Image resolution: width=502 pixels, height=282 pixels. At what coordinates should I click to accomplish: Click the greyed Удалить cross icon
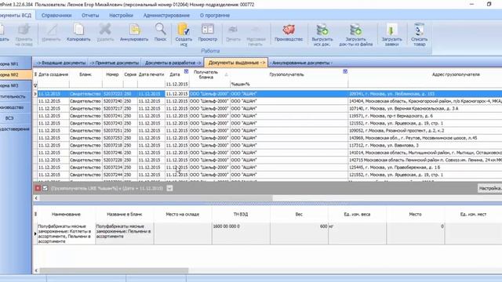pyautogui.click(x=105, y=29)
